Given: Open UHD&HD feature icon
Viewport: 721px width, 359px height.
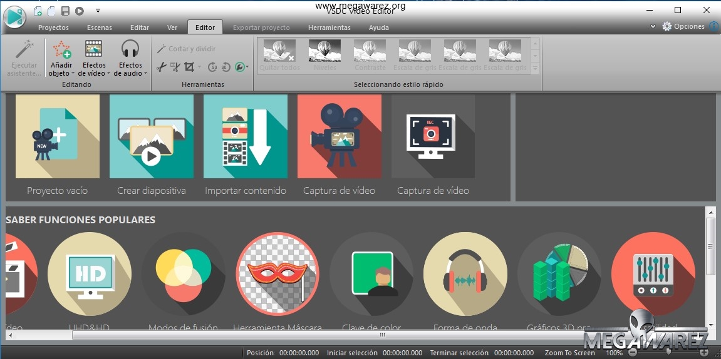Looking at the screenshot, I should pos(89,274).
